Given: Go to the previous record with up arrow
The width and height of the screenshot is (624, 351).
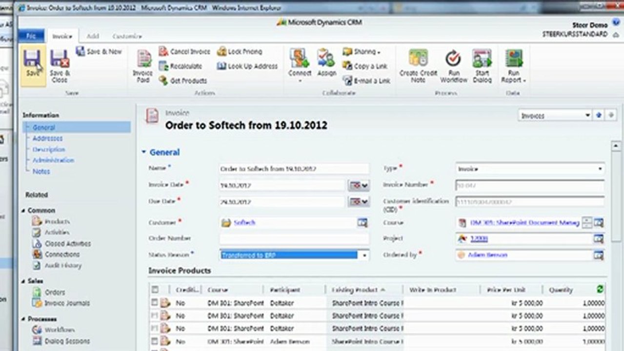Looking at the screenshot, I should pos(599,116).
